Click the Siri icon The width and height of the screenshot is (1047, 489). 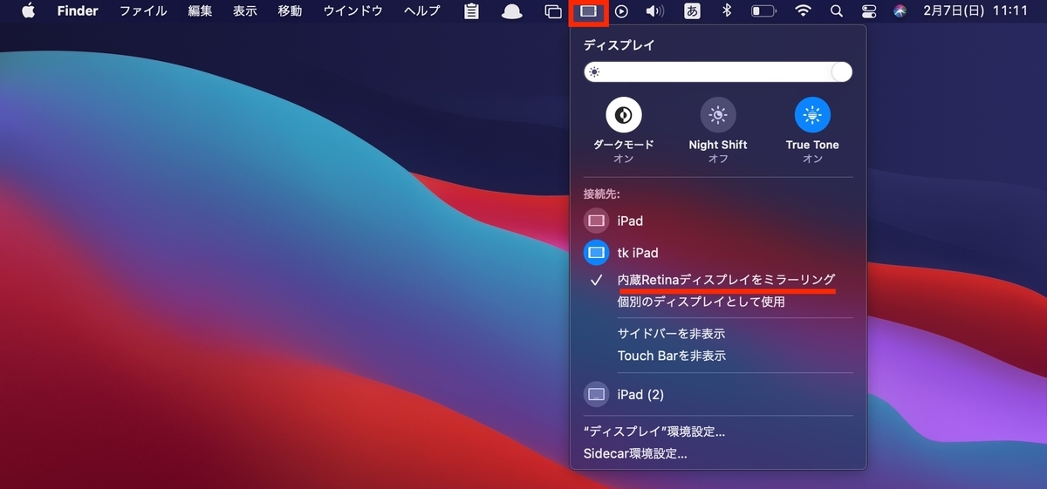point(900,11)
